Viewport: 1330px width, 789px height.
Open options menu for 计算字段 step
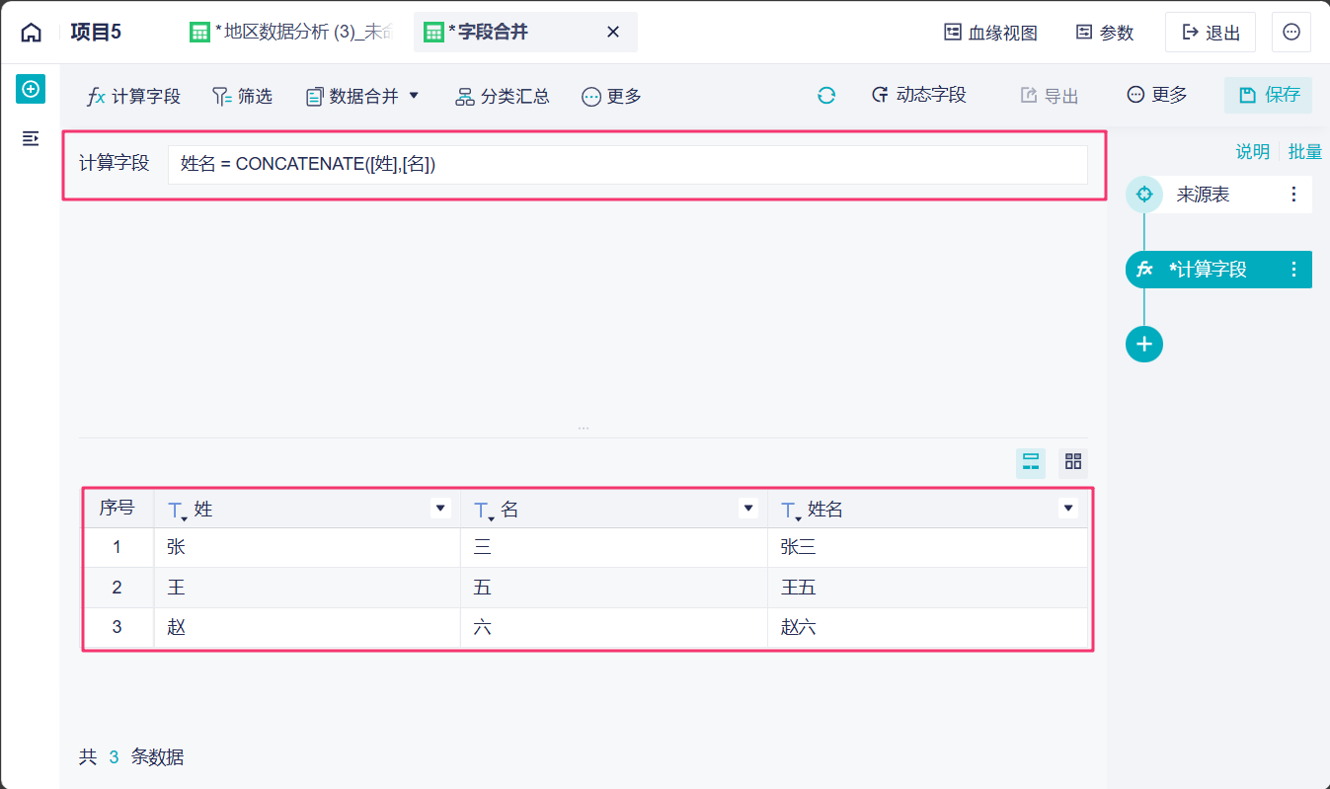coord(1294,270)
